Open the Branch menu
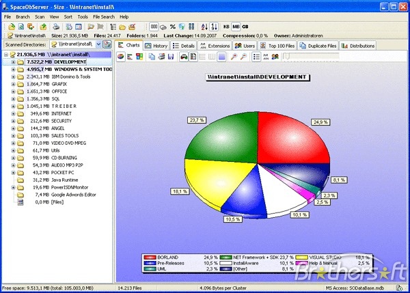Screen dimensions: 410x293 [23, 16]
